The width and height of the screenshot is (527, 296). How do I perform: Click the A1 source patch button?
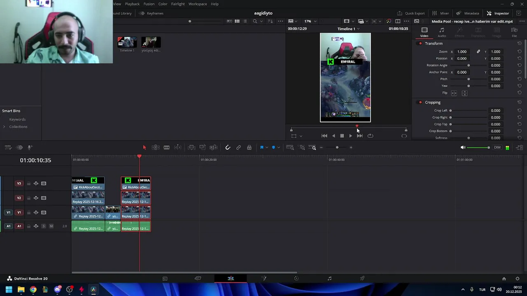point(8,226)
